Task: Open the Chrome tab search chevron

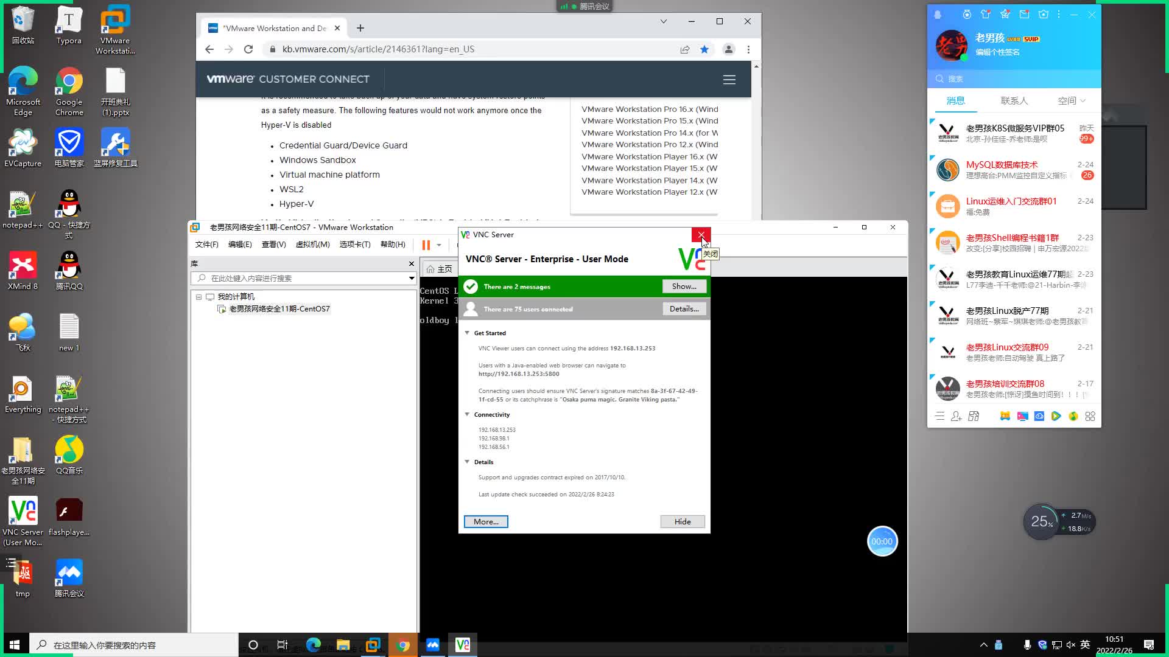Action: [x=664, y=21]
